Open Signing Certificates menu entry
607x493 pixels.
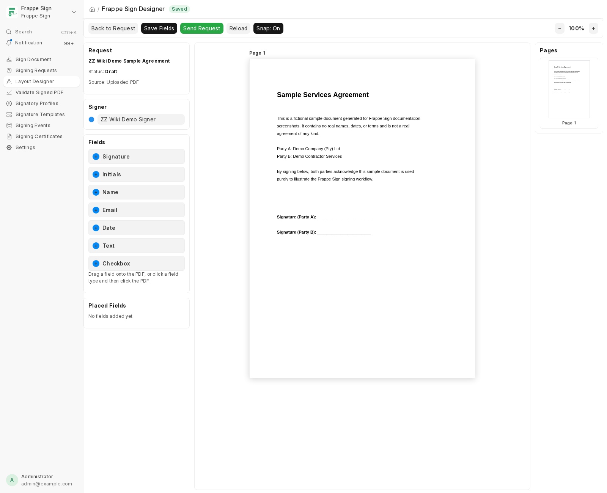pos(41,137)
